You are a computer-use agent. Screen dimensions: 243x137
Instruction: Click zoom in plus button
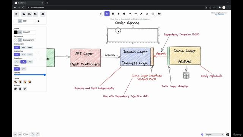[x=20, y=134]
